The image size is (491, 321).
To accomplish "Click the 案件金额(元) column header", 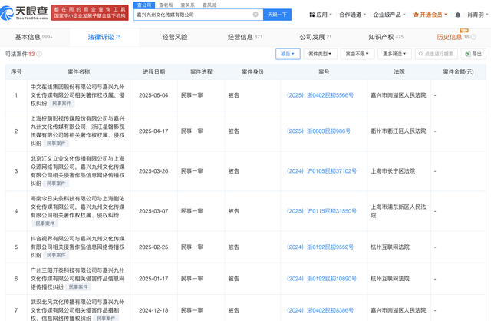I will [458, 71].
